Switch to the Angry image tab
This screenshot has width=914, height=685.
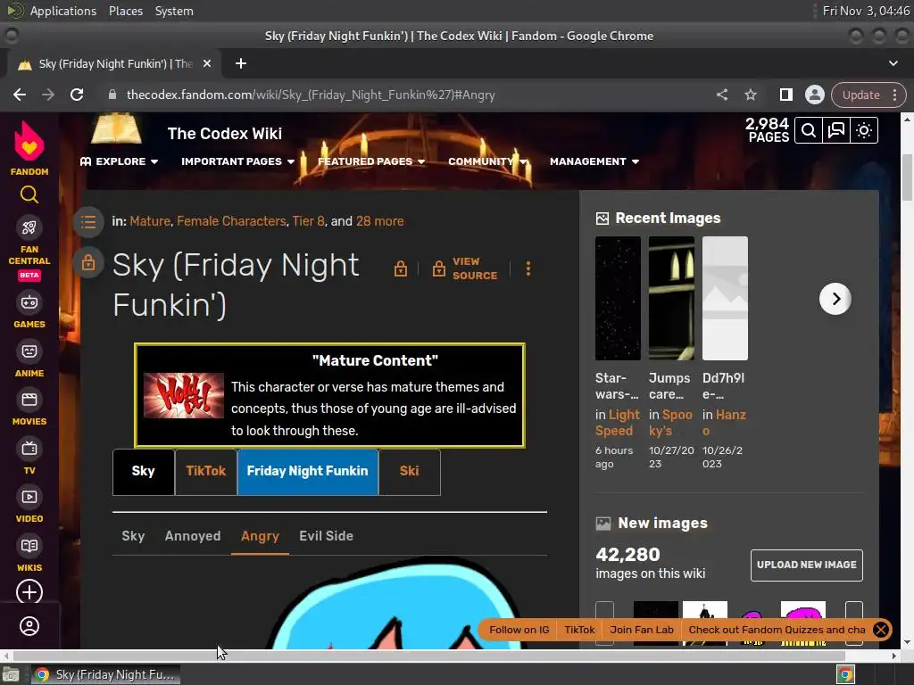pyautogui.click(x=260, y=536)
